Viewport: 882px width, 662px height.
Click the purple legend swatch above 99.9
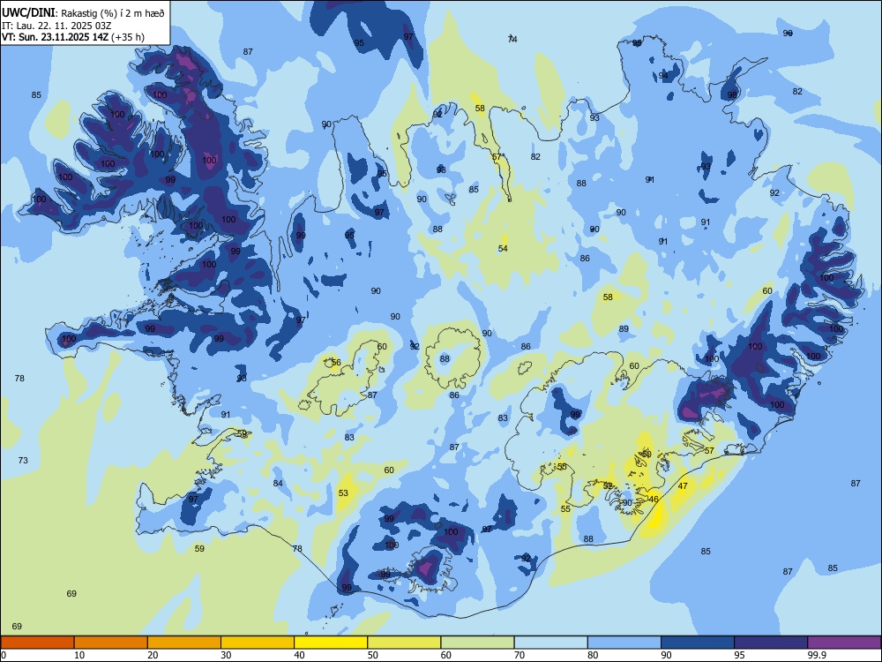pos(844,643)
